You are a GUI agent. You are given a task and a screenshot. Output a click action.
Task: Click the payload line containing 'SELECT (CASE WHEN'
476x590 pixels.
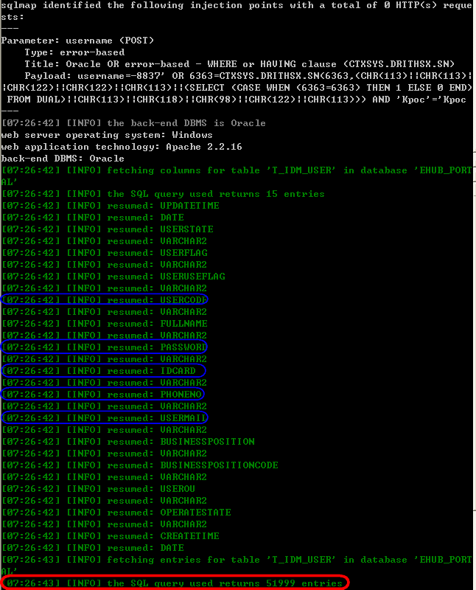(x=237, y=88)
